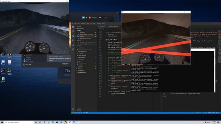
Task: Click the Manage gear icon in VS Code
Action: point(73,109)
